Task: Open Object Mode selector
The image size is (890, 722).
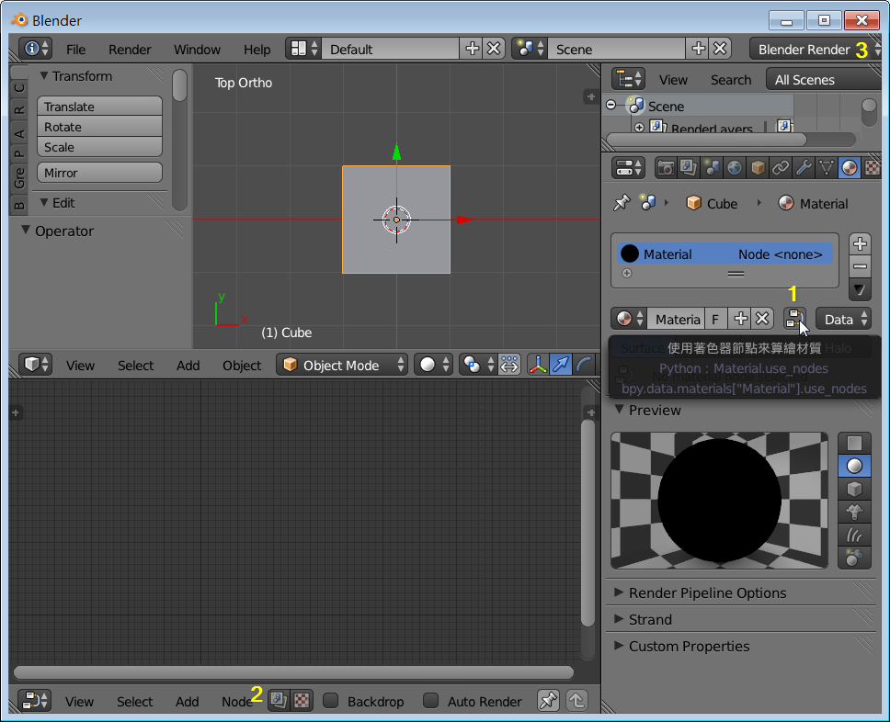Action: pyautogui.click(x=342, y=365)
